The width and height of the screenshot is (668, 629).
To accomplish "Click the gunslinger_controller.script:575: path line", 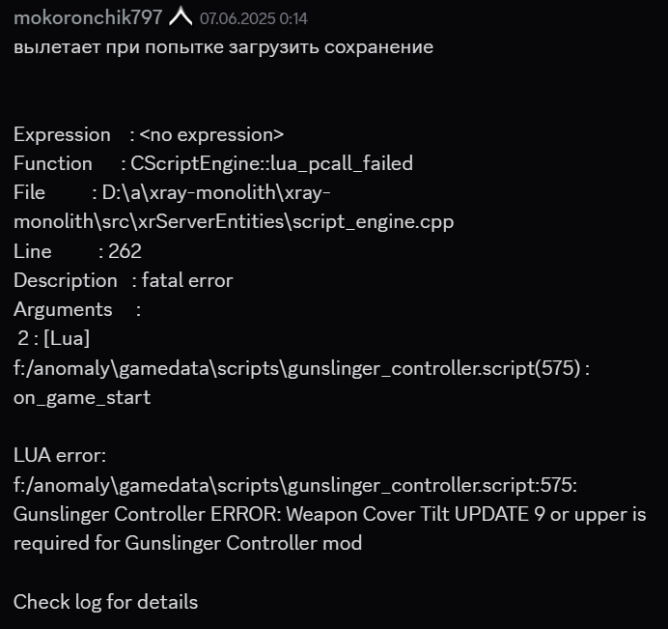I will [295, 485].
